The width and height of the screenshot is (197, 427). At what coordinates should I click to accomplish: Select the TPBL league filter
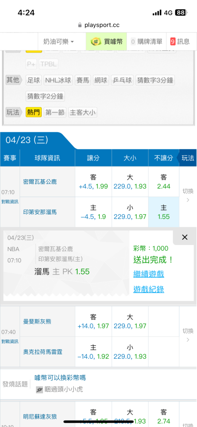point(49,64)
